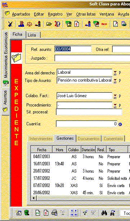Open the Asuntos side tab
The width and height of the screenshot is (130, 221).
5,102
